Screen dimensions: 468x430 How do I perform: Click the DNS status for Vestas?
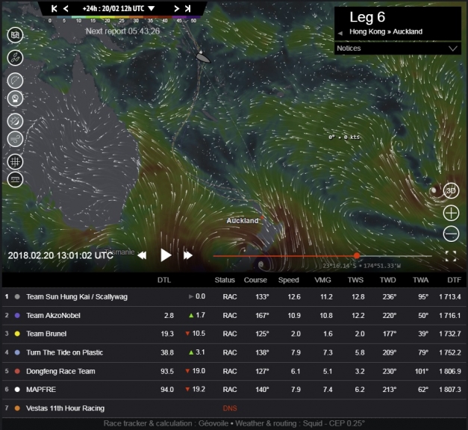(230, 408)
